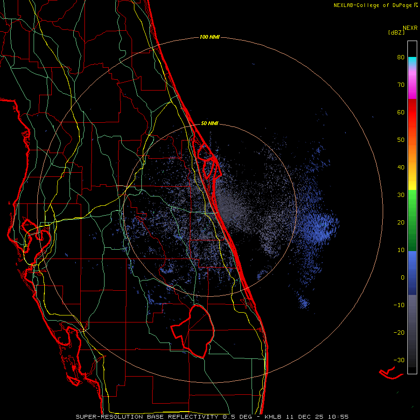The image size is (420, 420).
Task: Click the 40 dBZ scale label
Action: point(401,168)
